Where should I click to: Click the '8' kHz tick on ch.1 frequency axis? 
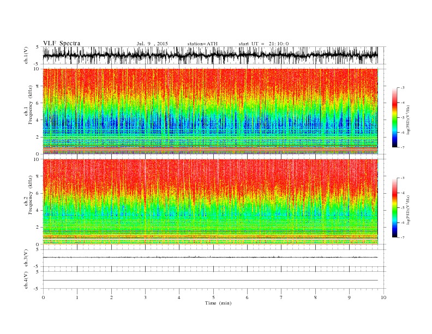[38, 86]
